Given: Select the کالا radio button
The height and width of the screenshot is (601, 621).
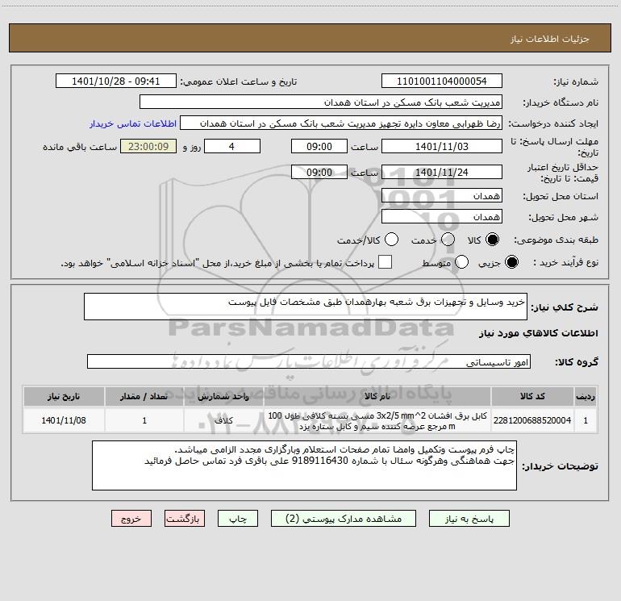Looking at the screenshot, I should 492,240.
